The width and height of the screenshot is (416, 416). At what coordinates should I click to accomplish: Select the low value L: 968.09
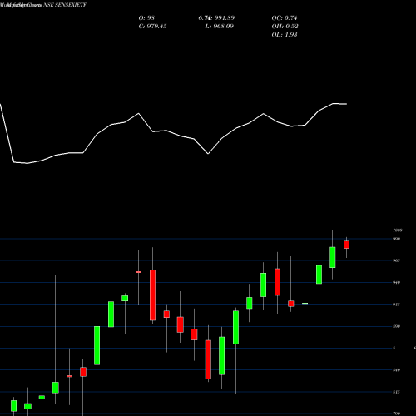click(219, 27)
